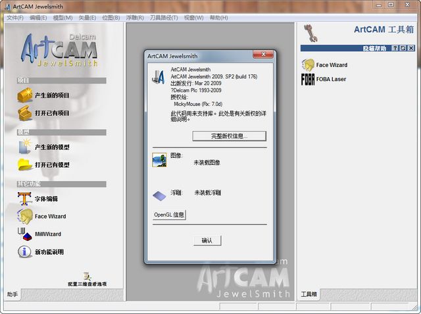Screen dimensions: 421x314
Task: Click the 打开已有项目 label
Action: [x=52, y=113]
